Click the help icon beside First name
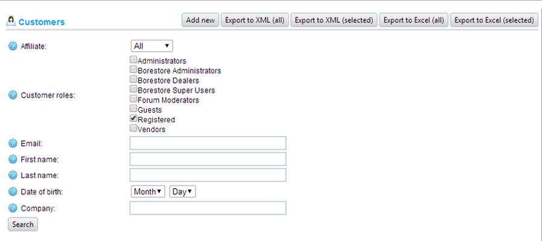Screen dimensions: 542x241 (x=13, y=160)
